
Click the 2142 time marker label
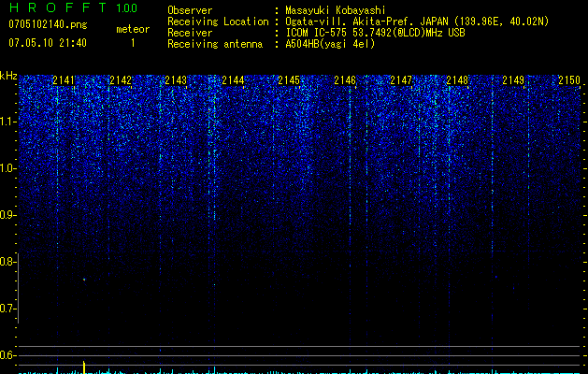(121, 80)
